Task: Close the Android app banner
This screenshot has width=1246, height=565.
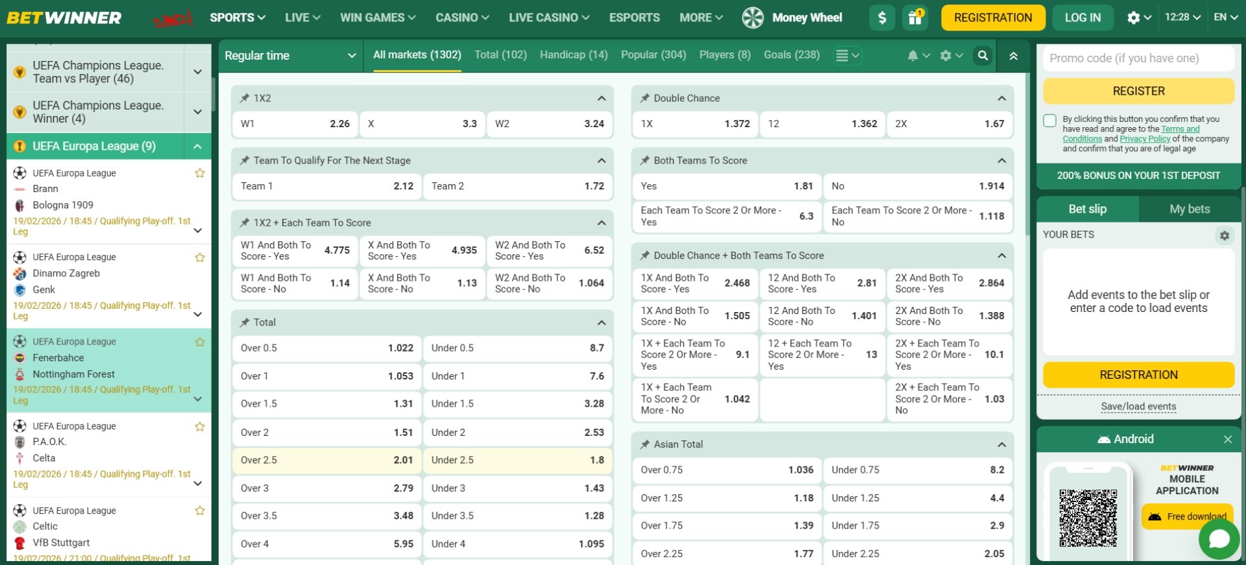Action: click(x=1227, y=439)
